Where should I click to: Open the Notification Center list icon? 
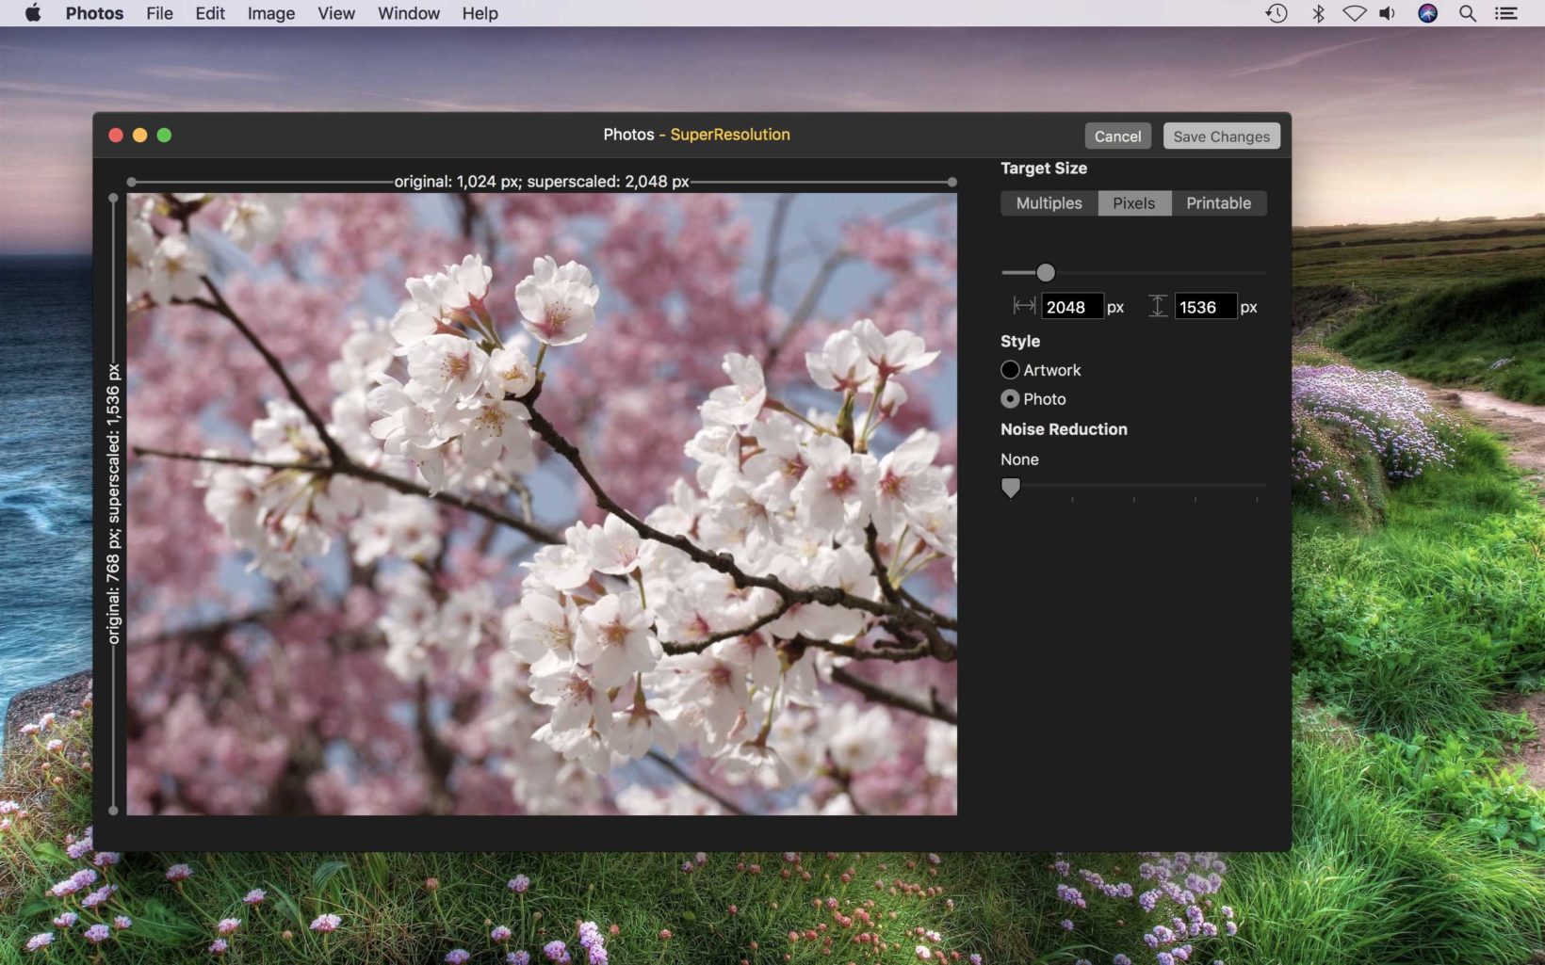click(x=1506, y=13)
